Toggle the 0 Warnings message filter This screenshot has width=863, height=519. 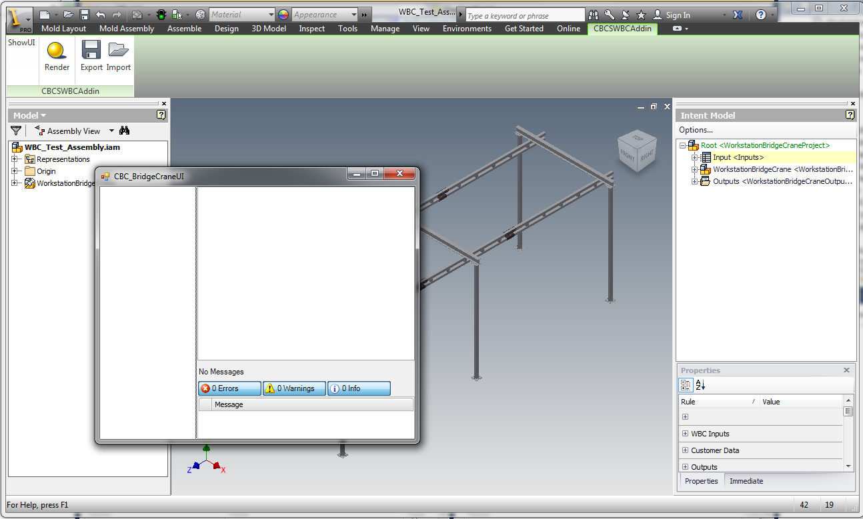tap(294, 388)
